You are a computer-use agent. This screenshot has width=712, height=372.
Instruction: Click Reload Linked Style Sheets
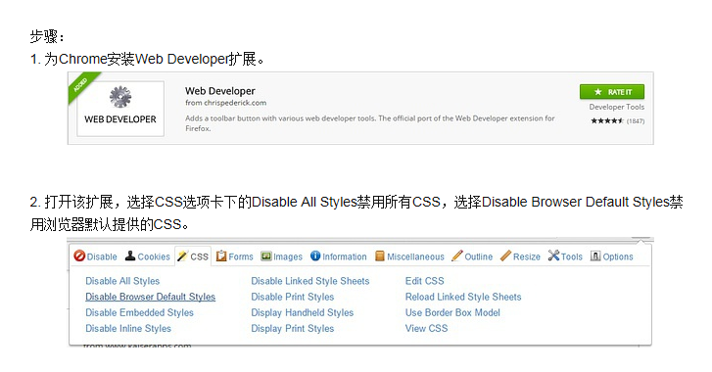pos(463,297)
